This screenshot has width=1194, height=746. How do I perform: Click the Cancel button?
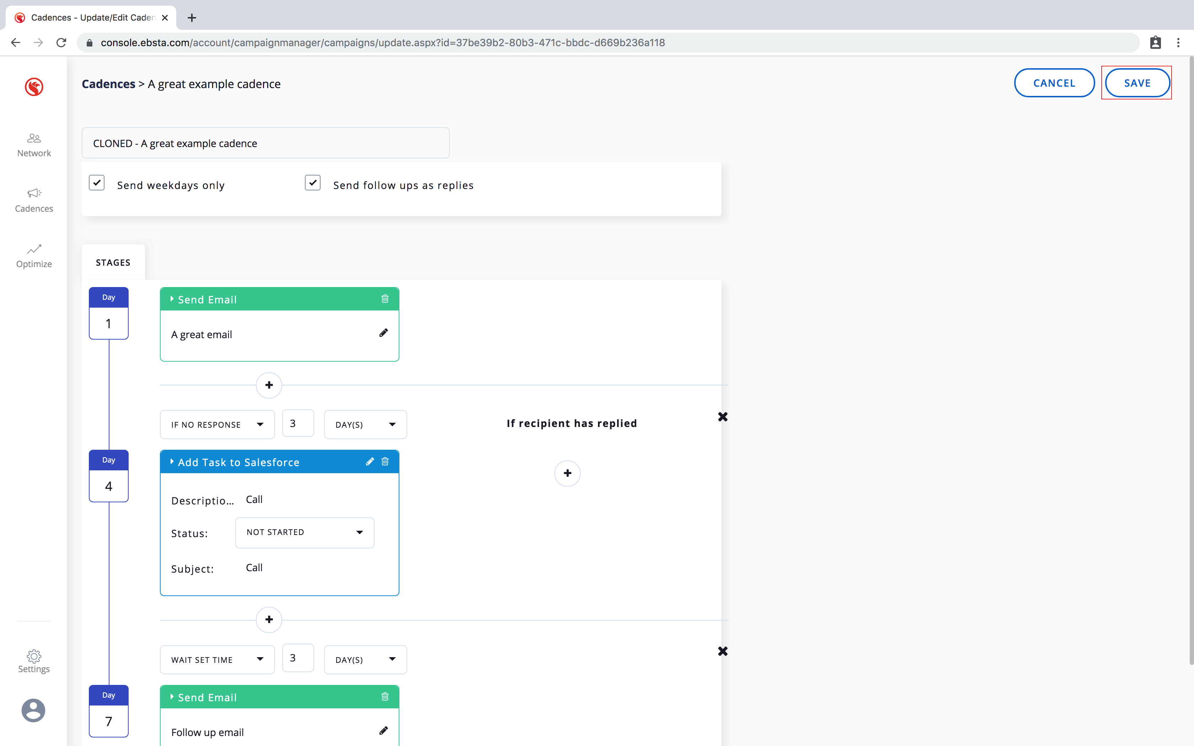1054,83
